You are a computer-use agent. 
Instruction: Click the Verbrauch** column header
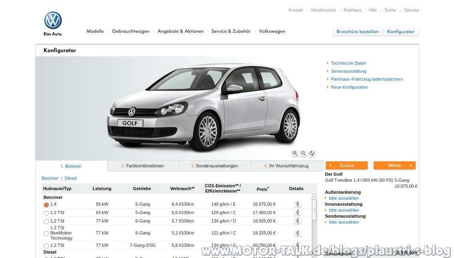click(x=182, y=189)
